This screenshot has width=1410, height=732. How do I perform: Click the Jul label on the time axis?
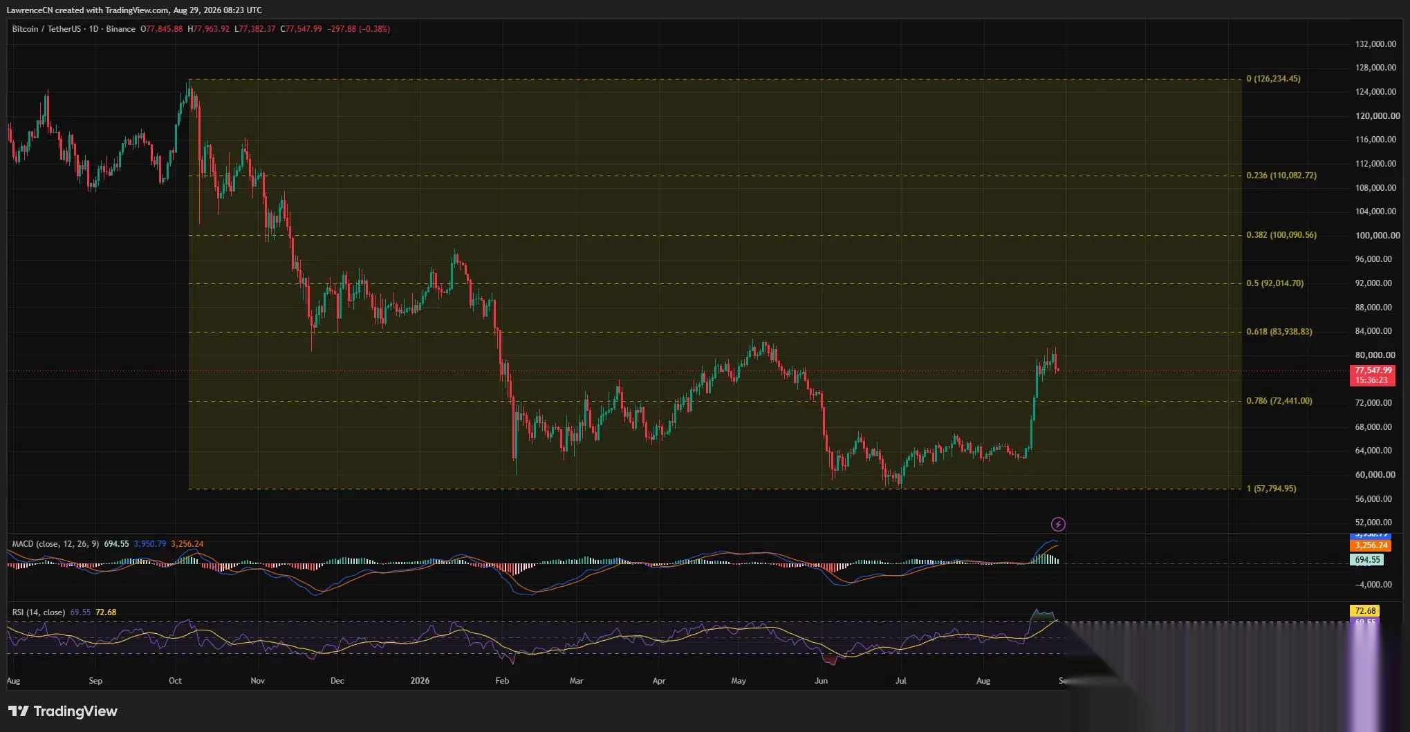(901, 681)
